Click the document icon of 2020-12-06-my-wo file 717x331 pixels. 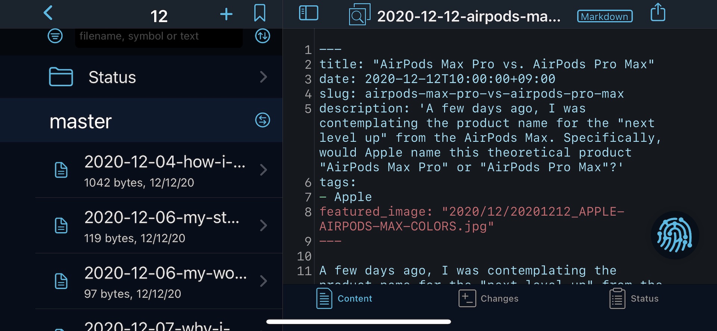(61, 281)
